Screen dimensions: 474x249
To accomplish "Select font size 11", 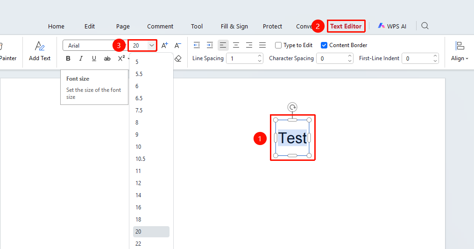I will point(151,171).
